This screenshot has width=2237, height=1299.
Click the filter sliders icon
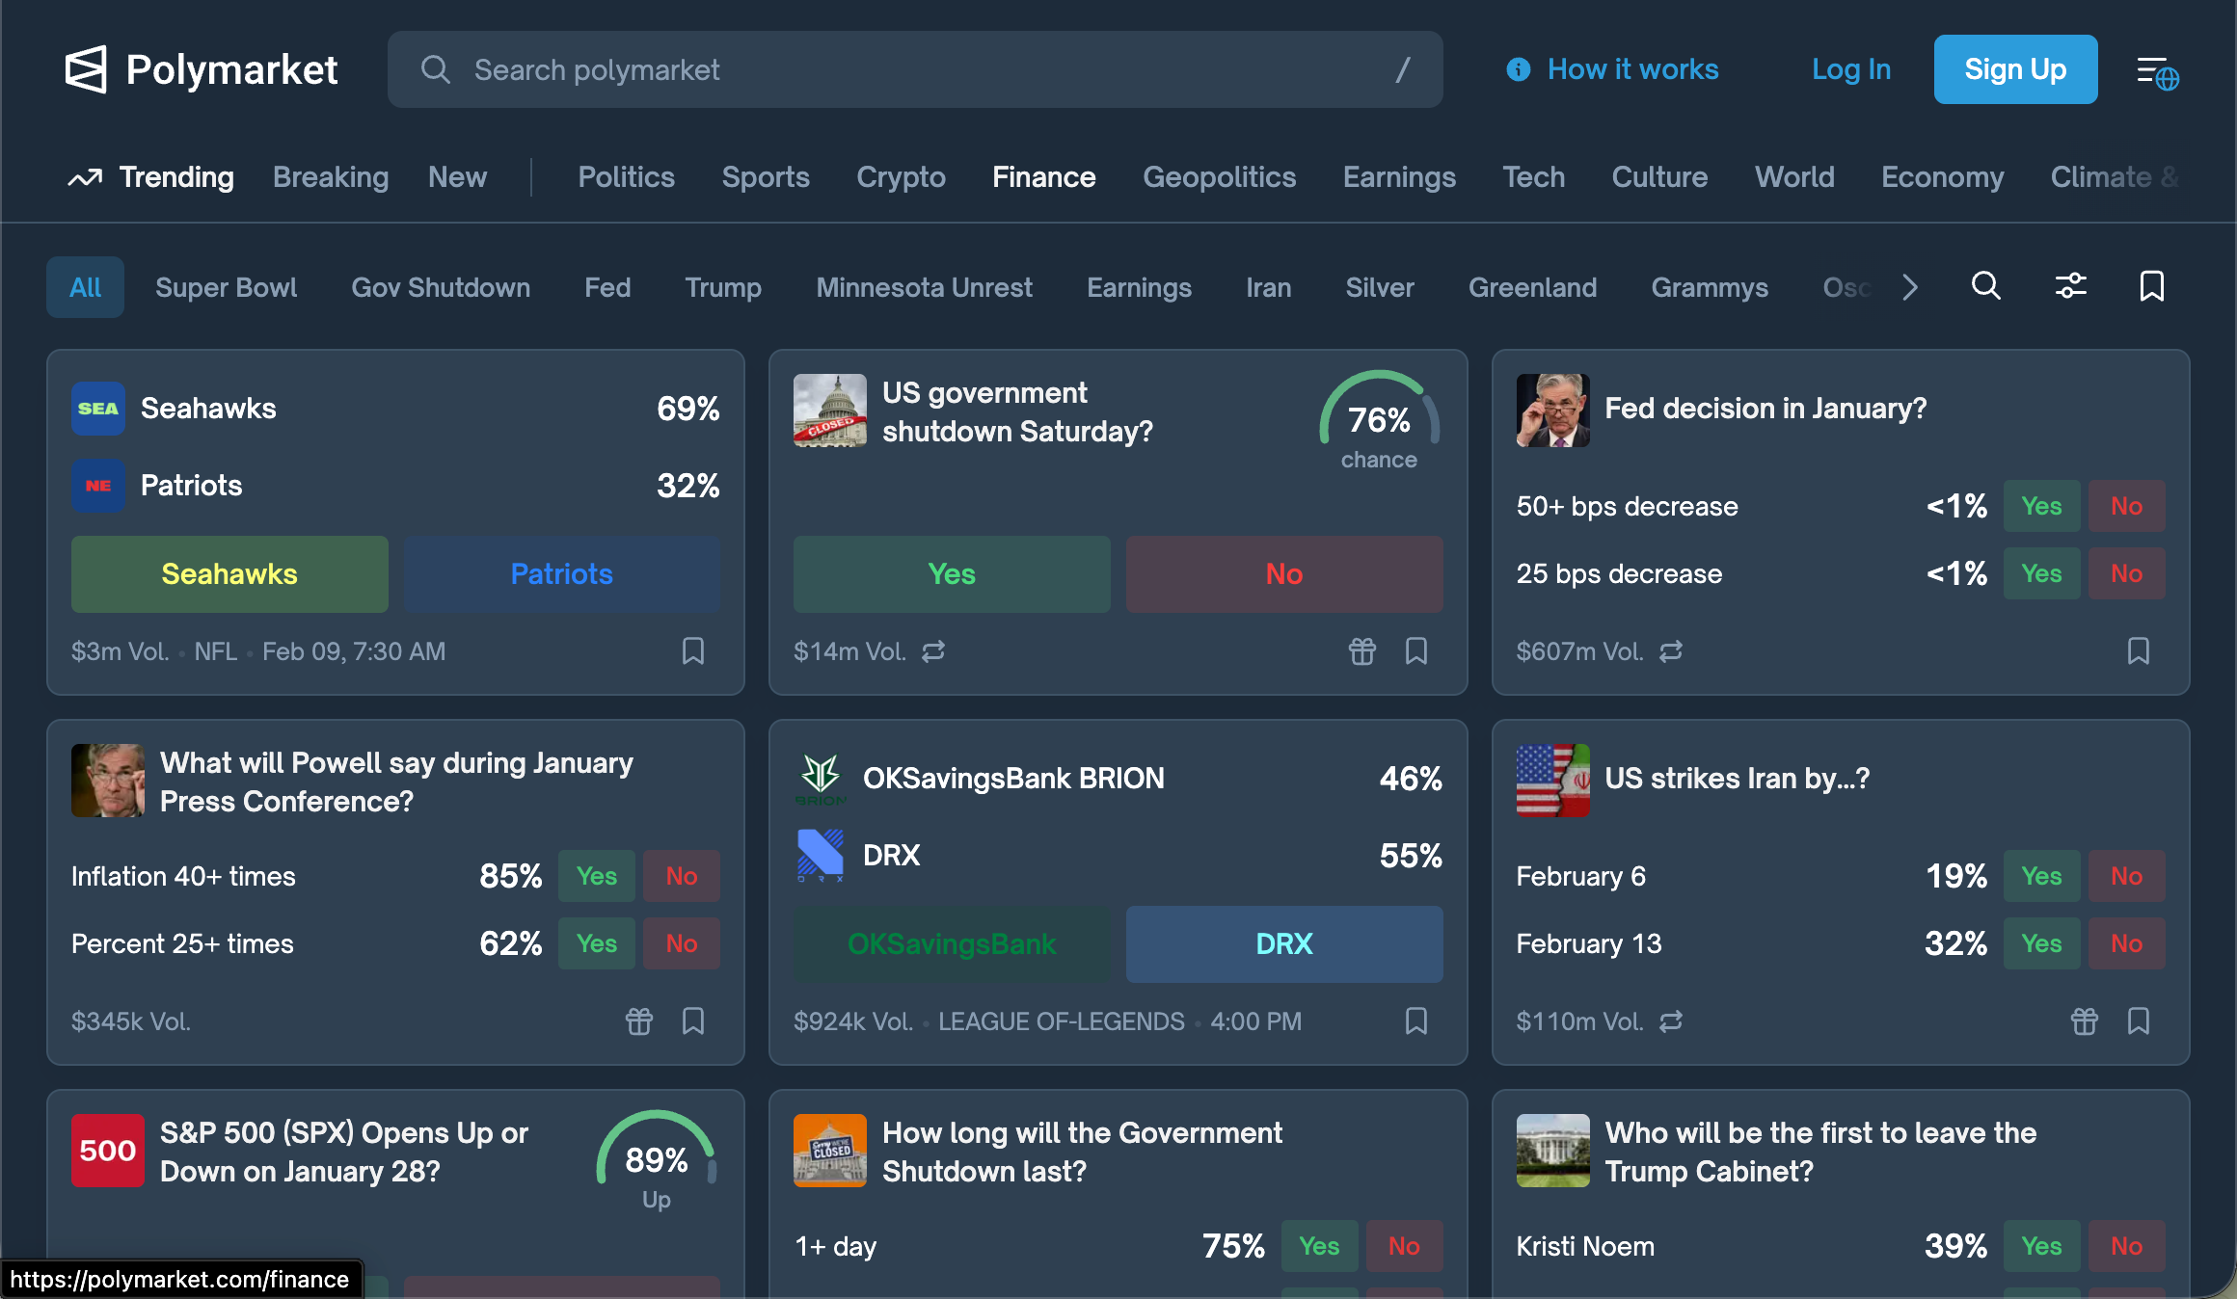coord(2070,286)
